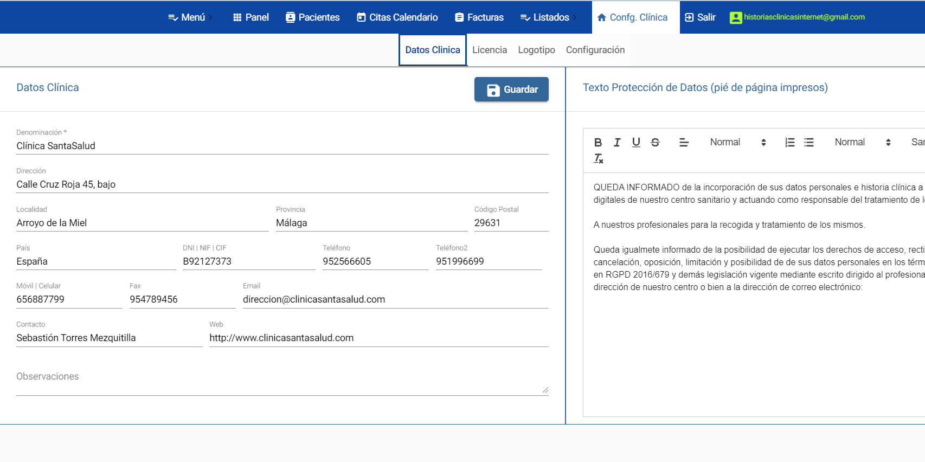The height and width of the screenshot is (462, 925).
Task: Click Salir to log out
Action: pyautogui.click(x=700, y=17)
